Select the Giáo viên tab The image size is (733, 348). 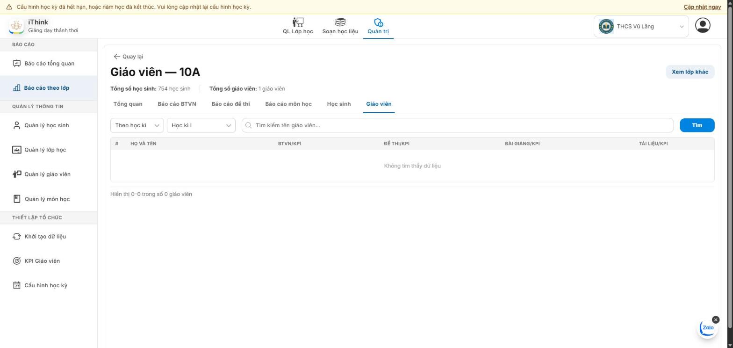[379, 104]
